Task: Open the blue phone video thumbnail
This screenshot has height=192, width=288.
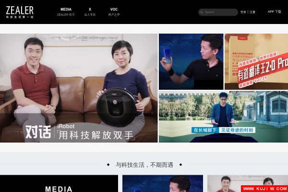Action: click(x=191, y=61)
